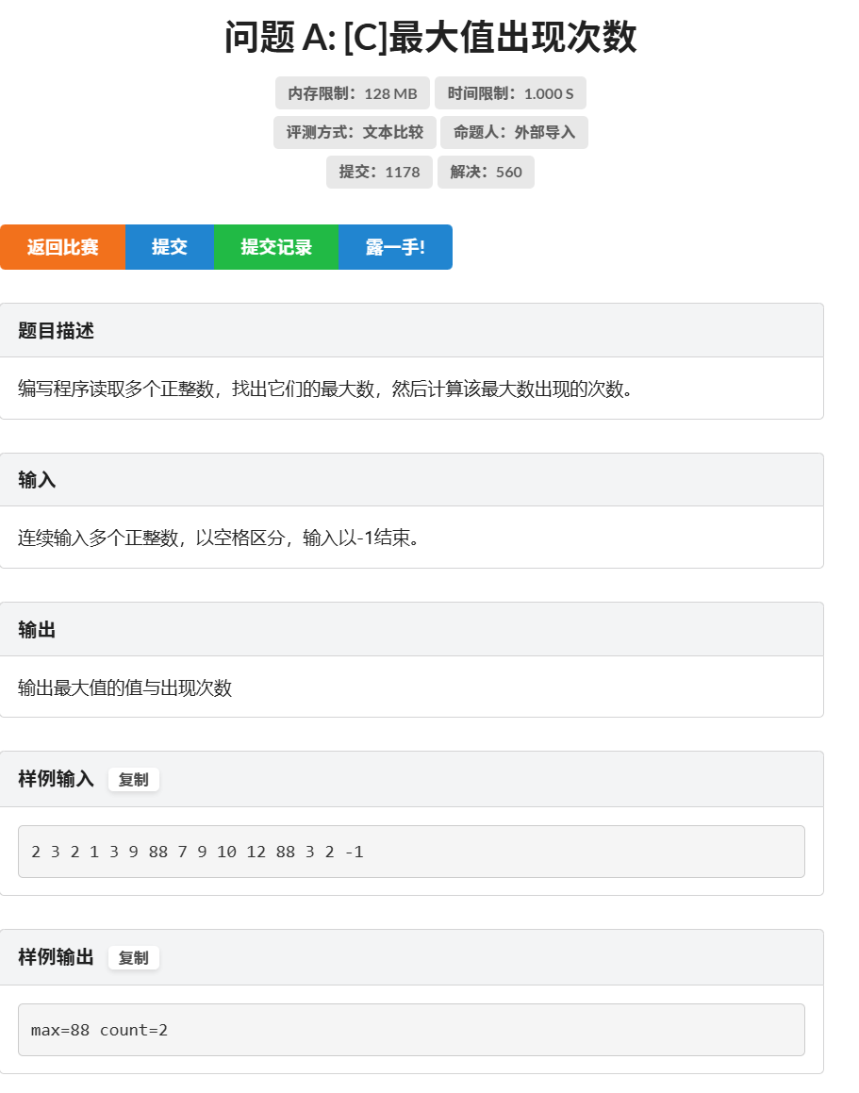Select the 解决: 560 badge
This screenshot has width=859, height=1093.
486,173
